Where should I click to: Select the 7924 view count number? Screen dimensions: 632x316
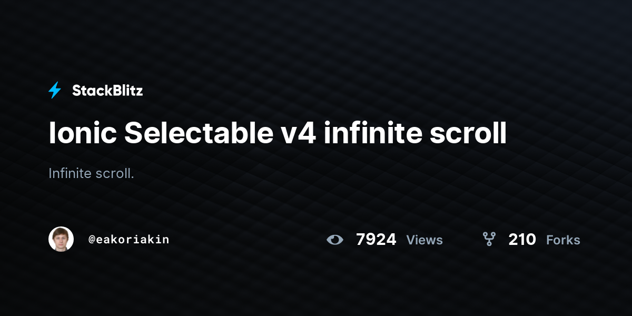(x=376, y=240)
